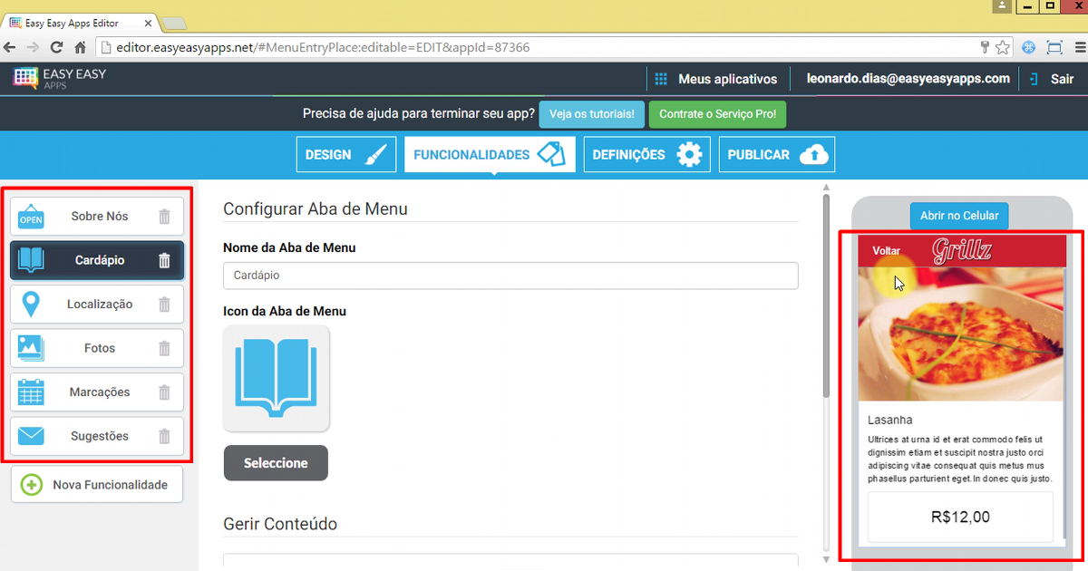Screen dimensions: 1088x571
Task: Remove the Localização entry via trash icon
Action: coord(164,305)
